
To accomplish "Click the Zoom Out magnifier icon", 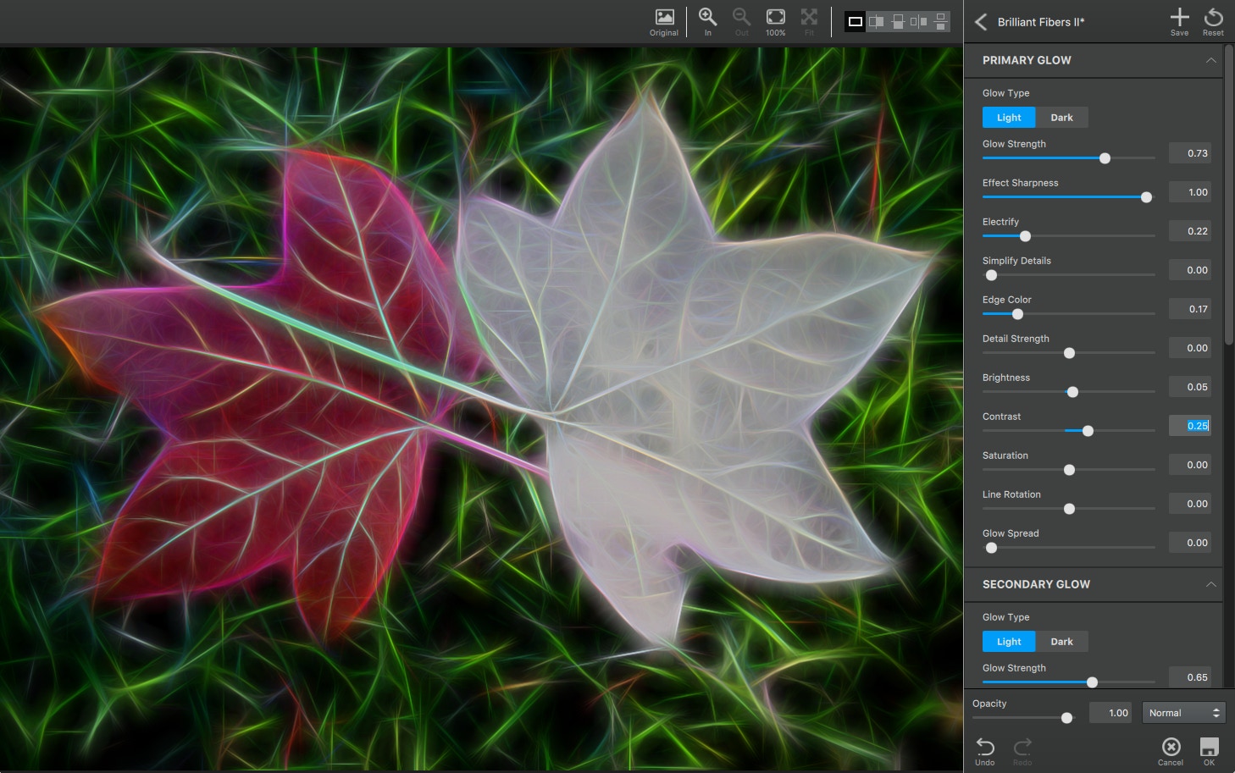I will pyautogui.click(x=741, y=22).
